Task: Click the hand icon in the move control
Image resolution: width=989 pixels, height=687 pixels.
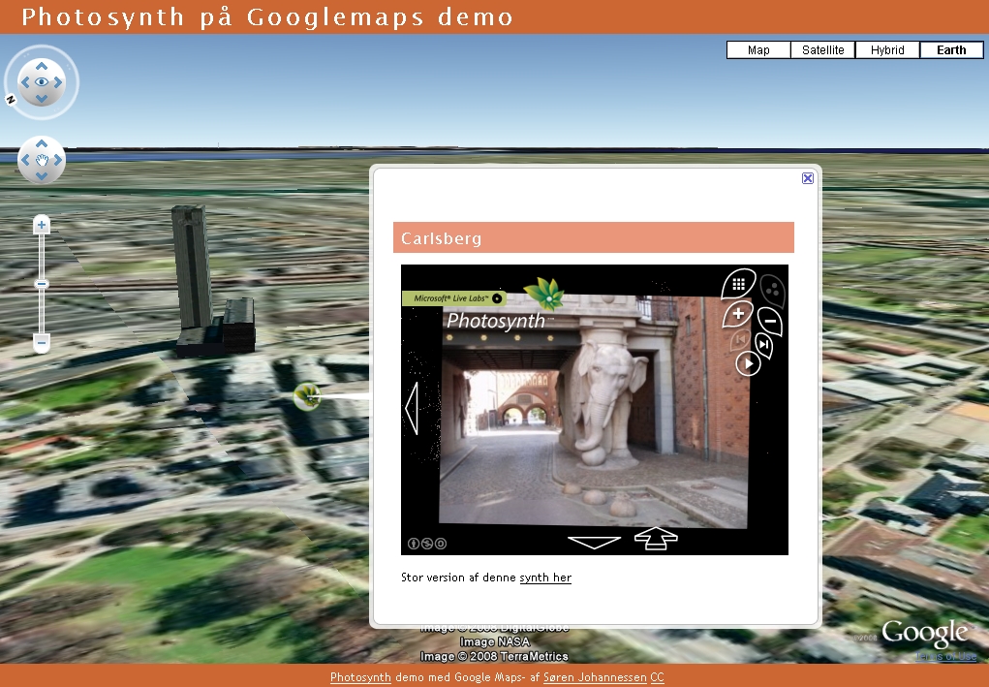Action: coord(42,160)
